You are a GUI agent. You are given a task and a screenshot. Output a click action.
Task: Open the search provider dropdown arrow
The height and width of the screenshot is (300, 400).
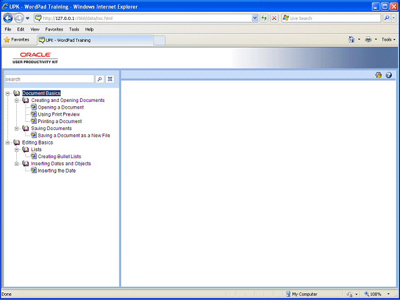coord(394,18)
